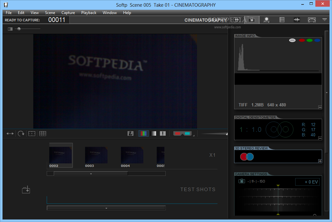Toggle the focus check frame icon
Viewport: 332px width, 222px height.
pyautogui.click(x=32, y=133)
